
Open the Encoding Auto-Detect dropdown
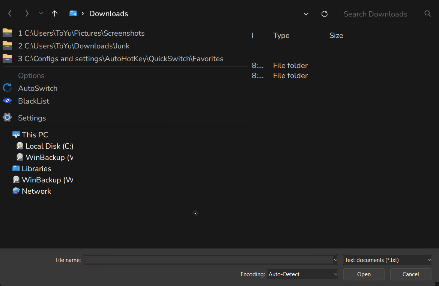click(302, 274)
